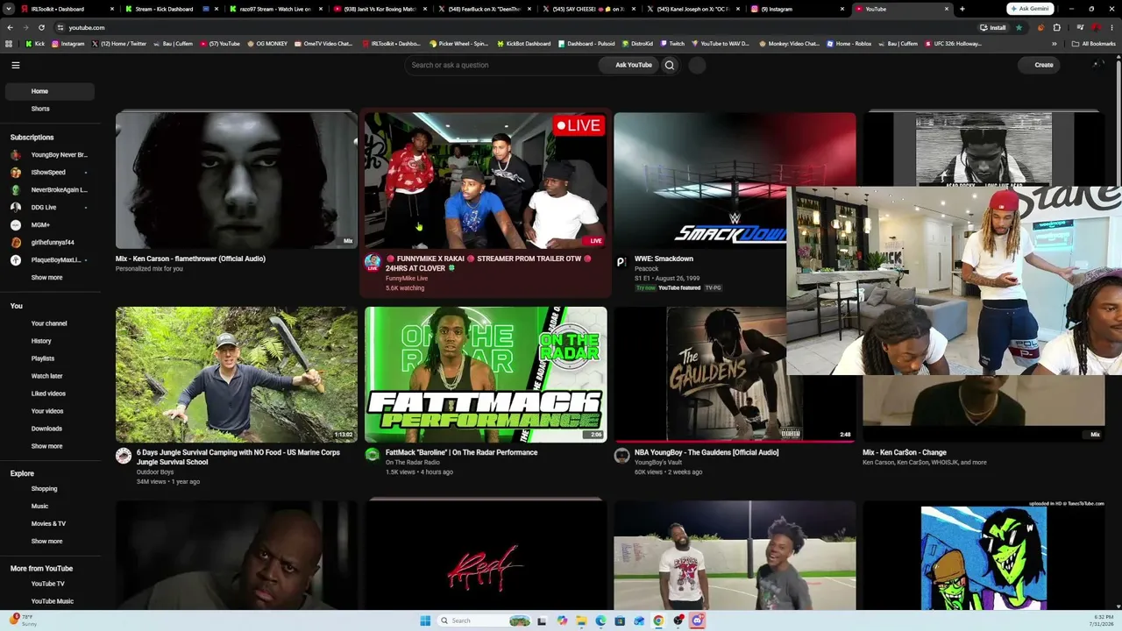Viewport: 1122px width, 631px height.
Task: Click the Install button in address bar
Action: (x=993, y=27)
